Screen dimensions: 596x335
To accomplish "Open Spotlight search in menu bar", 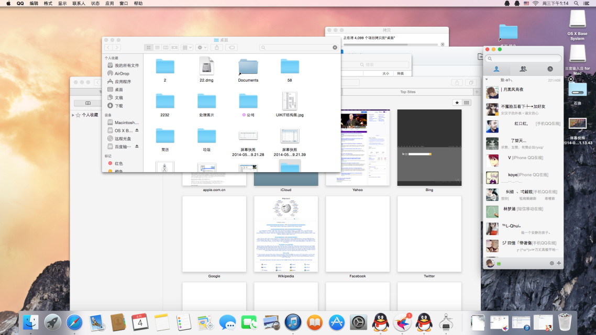I will pos(576,4).
